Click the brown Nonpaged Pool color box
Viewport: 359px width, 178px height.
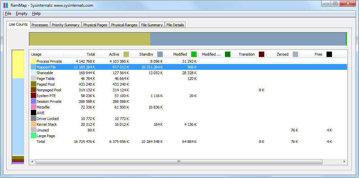coord(33,90)
